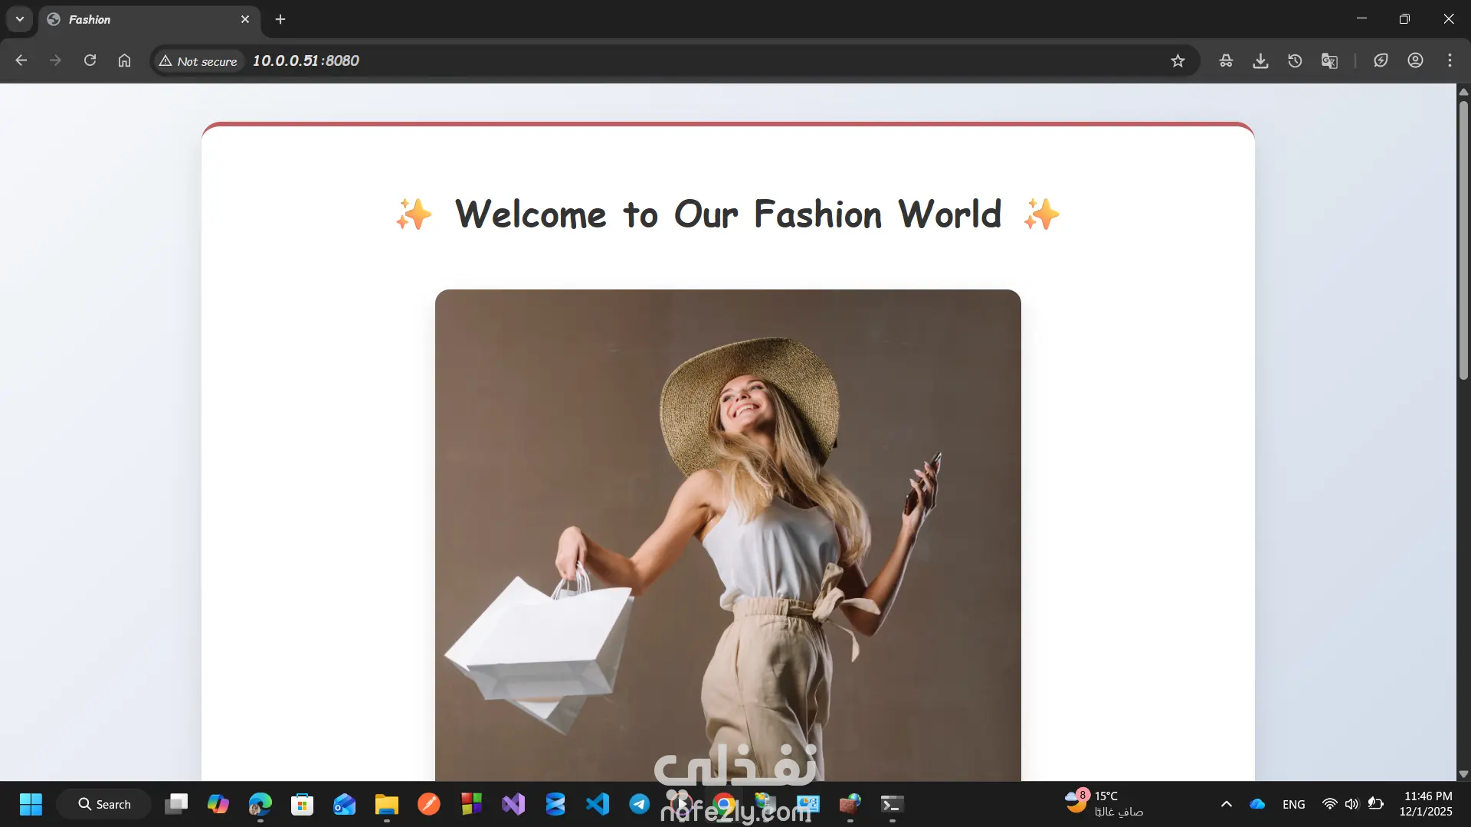The height and width of the screenshot is (827, 1471).
Task: Open Chrome three-dot menu
Action: tap(1450, 60)
